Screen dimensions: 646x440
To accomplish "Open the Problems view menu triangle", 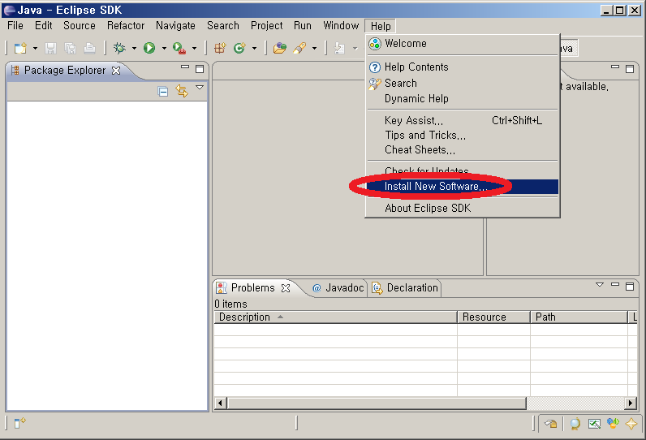I will coord(600,285).
